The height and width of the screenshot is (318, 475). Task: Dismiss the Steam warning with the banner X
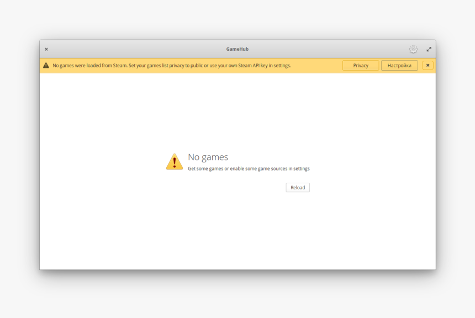click(x=427, y=65)
